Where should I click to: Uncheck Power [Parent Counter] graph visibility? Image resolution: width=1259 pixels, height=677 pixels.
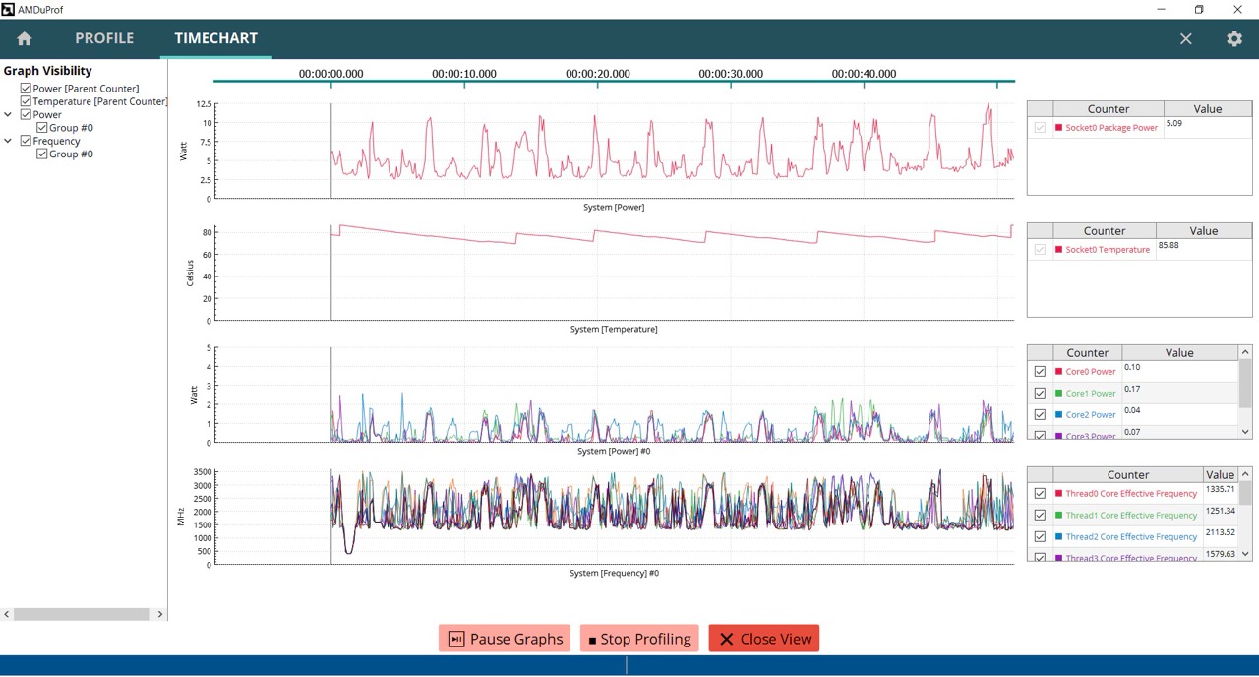click(26, 89)
